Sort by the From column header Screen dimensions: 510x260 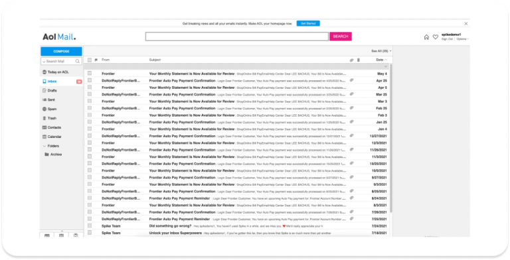pos(106,60)
